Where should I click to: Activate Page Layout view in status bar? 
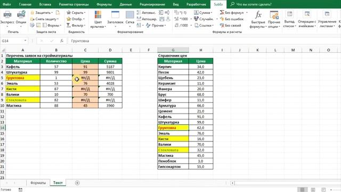(x=313, y=190)
